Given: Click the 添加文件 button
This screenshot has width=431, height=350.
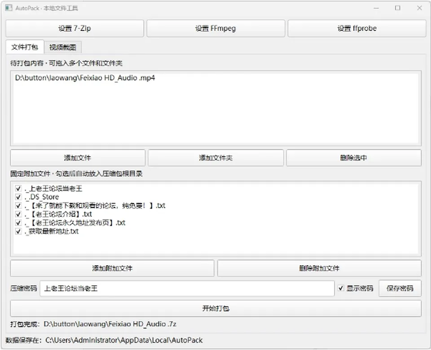Looking at the screenshot, I should (x=78, y=157).
